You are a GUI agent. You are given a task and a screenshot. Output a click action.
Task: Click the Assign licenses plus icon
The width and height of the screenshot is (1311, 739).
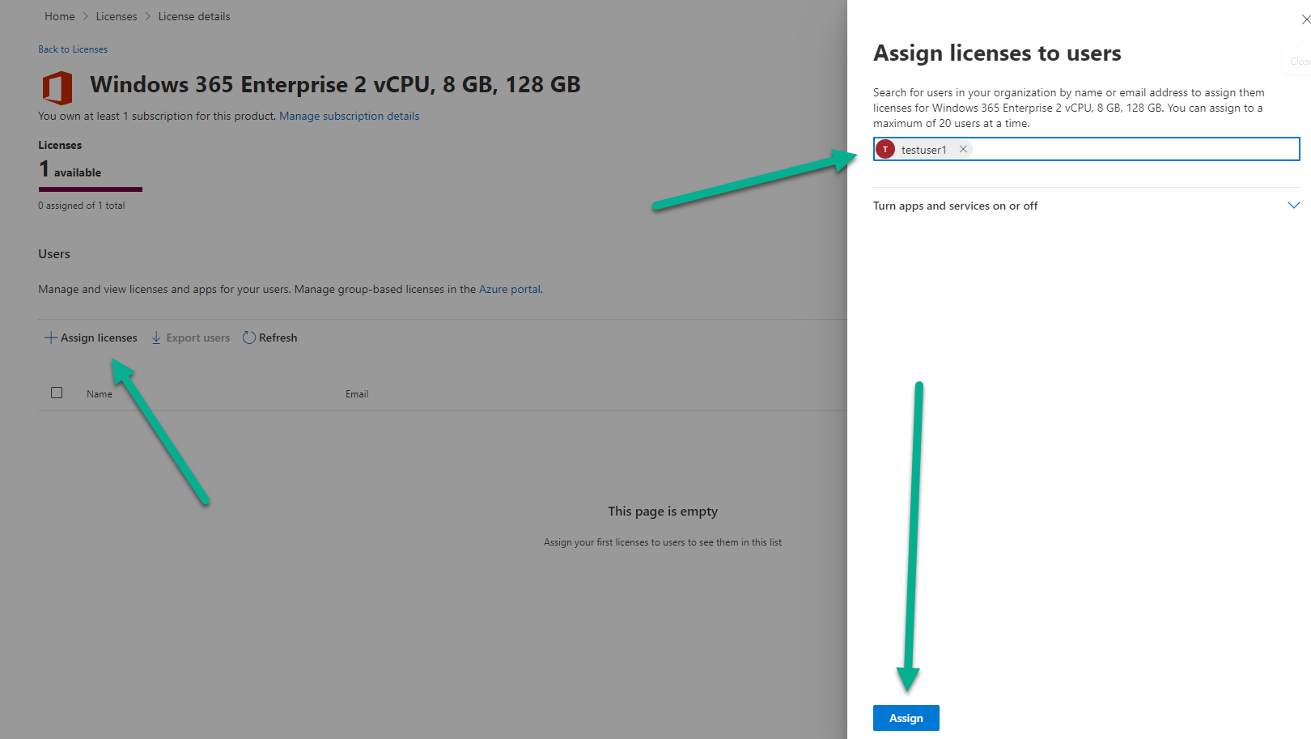[50, 338]
